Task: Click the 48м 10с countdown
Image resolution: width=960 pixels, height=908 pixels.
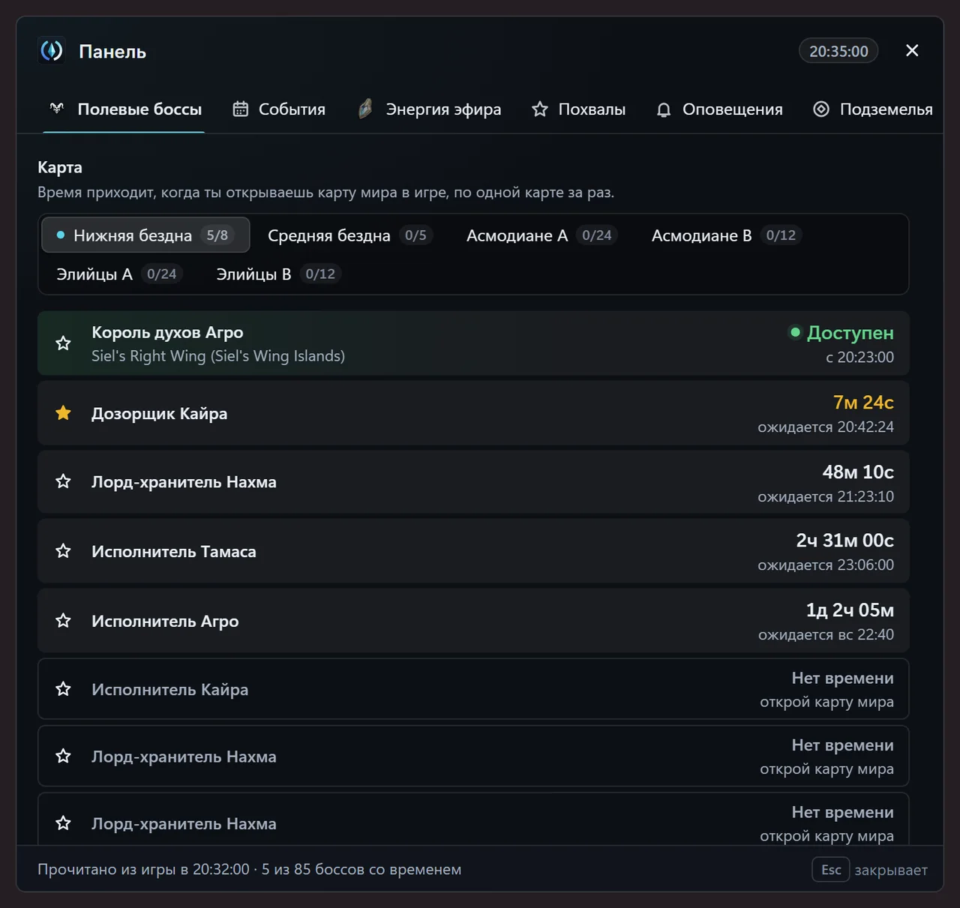Action: coord(858,472)
